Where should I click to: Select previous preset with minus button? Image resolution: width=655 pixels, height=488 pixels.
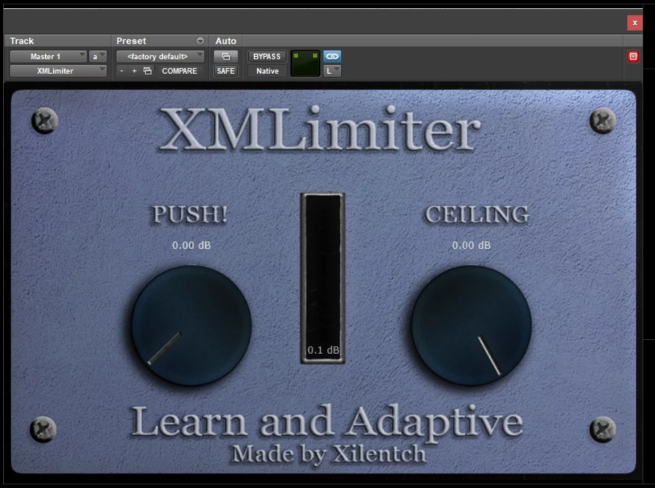[x=121, y=71]
